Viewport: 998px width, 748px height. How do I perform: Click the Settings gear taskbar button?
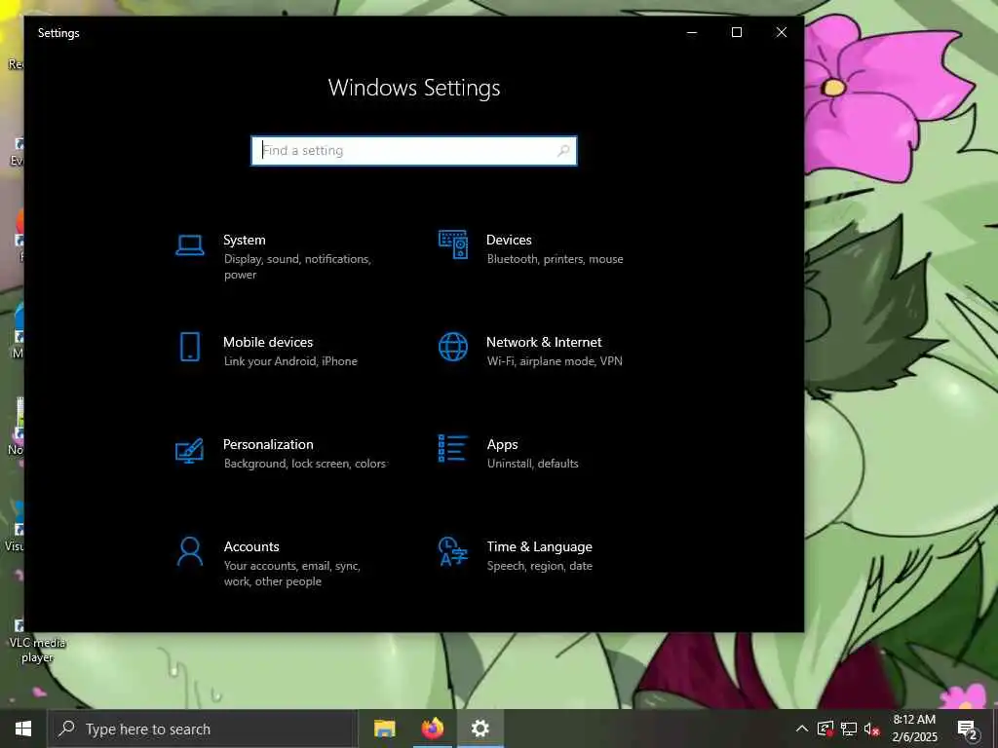pyautogui.click(x=480, y=729)
